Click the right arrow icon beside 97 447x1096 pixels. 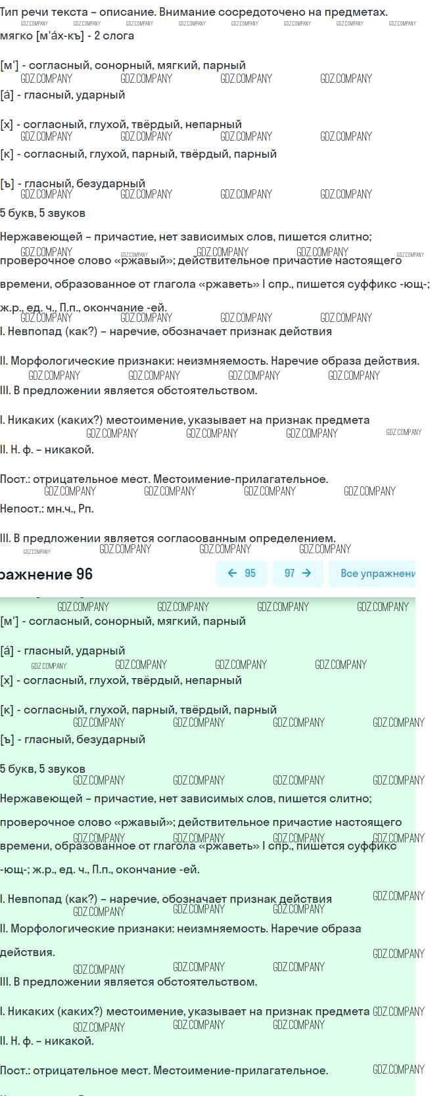point(306,573)
